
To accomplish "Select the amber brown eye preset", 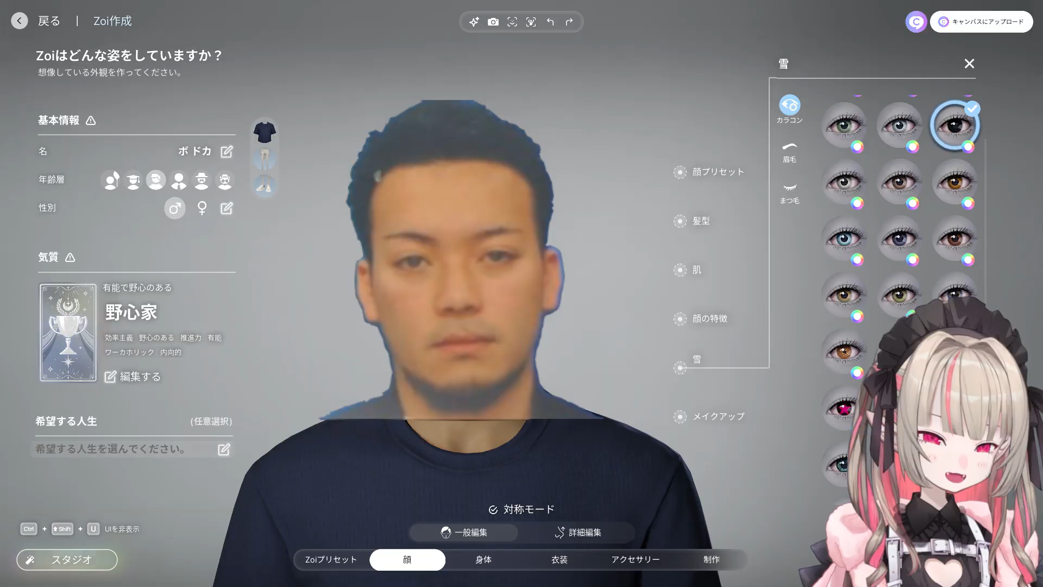I will [955, 182].
